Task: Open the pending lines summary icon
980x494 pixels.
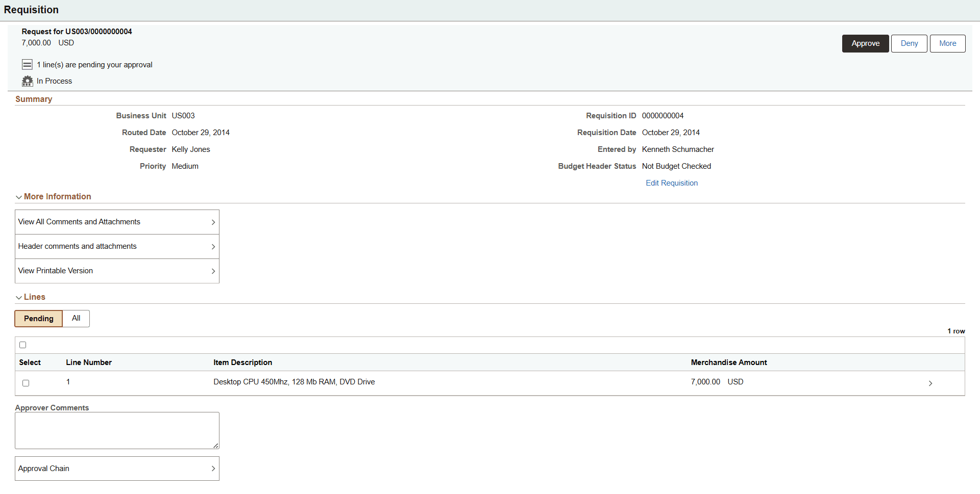Action: click(27, 64)
